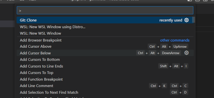The image size is (214, 98).
Task: Click the 'C' key label
Action: pos(185,86)
